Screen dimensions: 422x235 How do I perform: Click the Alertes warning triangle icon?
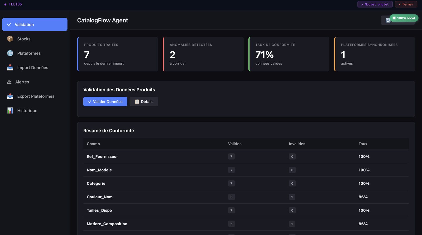(9, 82)
